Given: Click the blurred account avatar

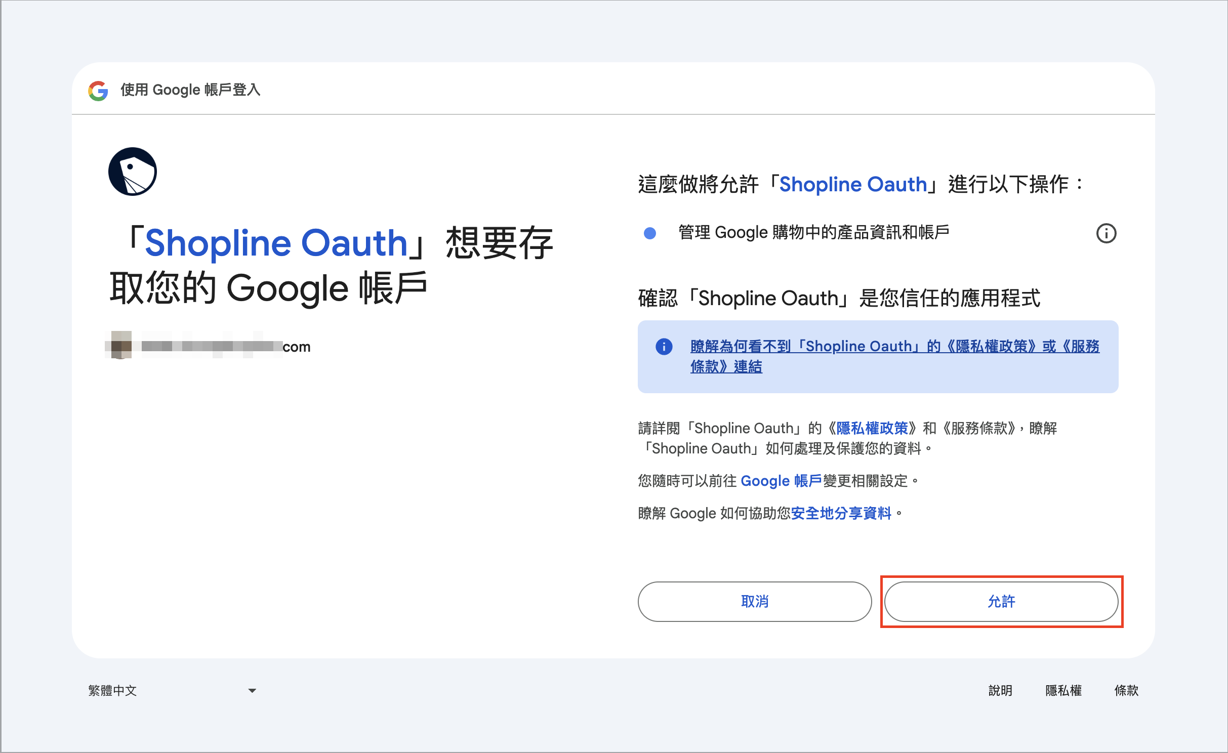Looking at the screenshot, I should (121, 345).
